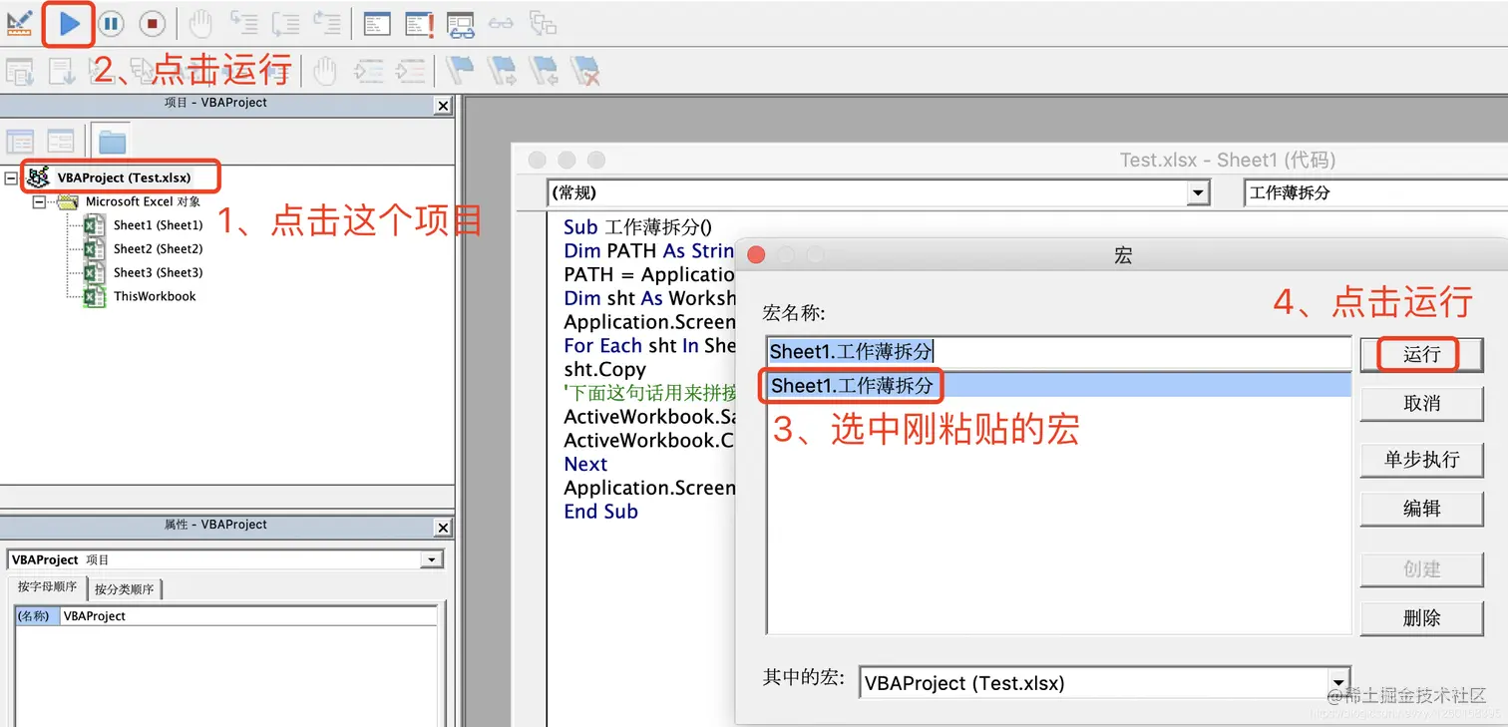The image size is (1508, 727).
Task: Select Sheet1 (Sheet1) in project tree
Action: pos(158,225)
